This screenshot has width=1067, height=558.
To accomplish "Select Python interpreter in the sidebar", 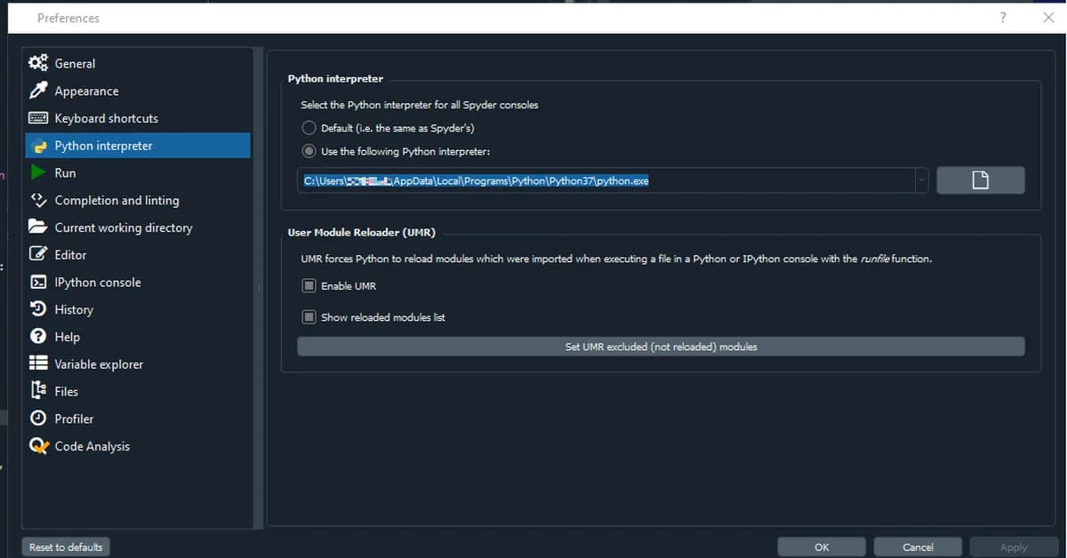I will coord(104,145).
